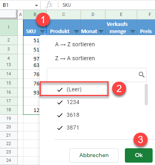
Task: Click the search magnifier icon in filter box
Action: click(142, 75)
